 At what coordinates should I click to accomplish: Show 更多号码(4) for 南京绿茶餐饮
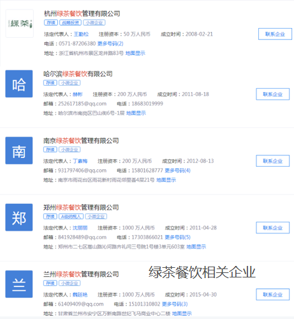(x=178, y=171)
